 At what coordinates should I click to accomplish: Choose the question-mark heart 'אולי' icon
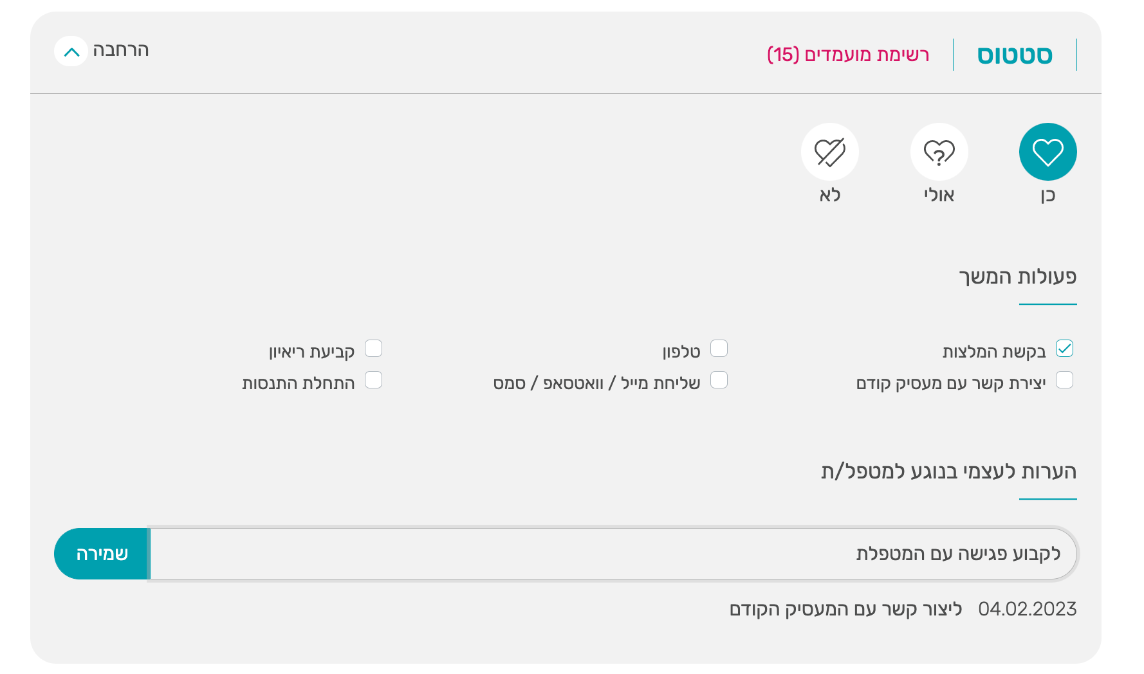pyautogui.click(x=939, y=152)
